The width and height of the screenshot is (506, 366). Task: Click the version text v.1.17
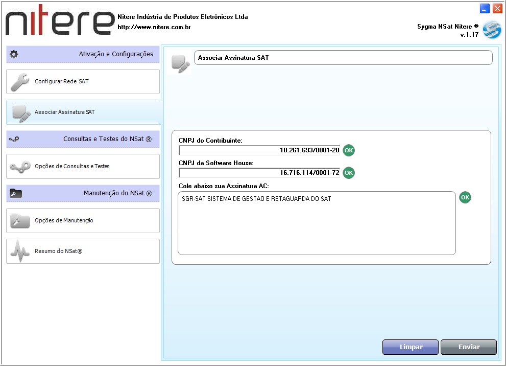(469, 35)
